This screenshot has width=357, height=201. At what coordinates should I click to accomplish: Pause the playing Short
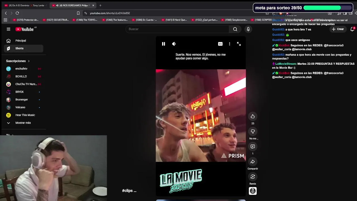coord(163,44)
